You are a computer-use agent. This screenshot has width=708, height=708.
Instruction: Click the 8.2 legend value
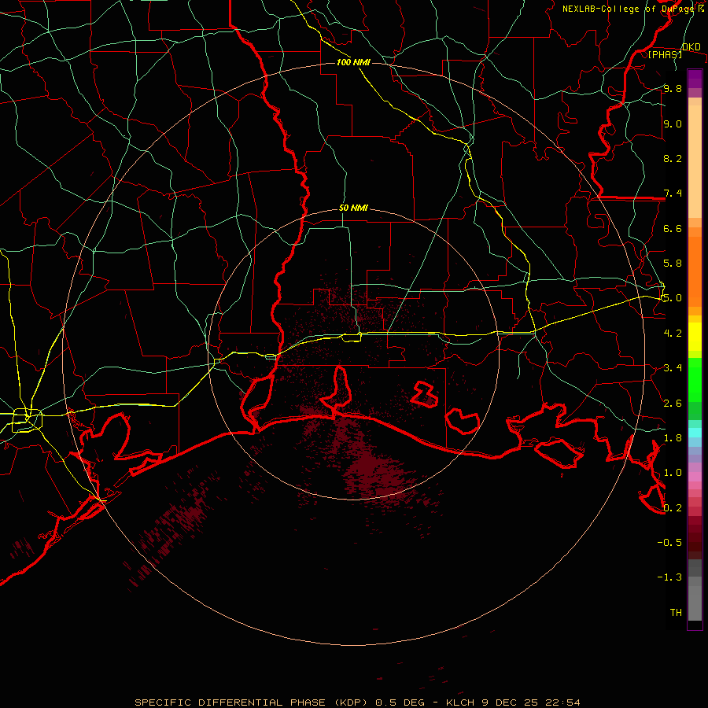click(673, 158)
